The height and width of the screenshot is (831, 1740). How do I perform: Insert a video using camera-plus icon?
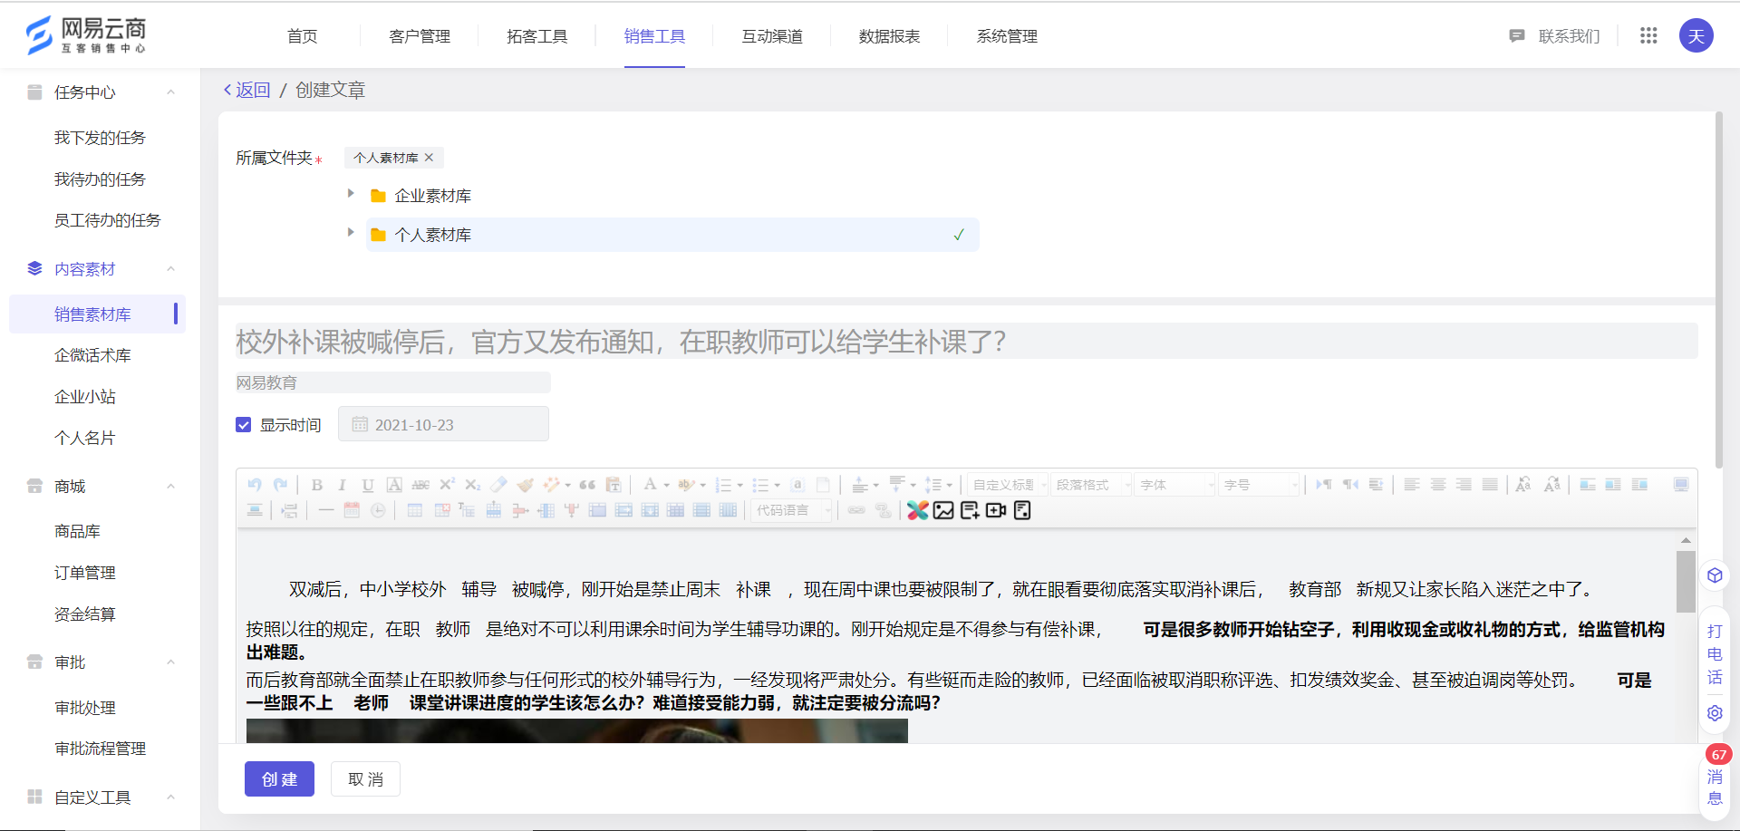pos(996,510)
